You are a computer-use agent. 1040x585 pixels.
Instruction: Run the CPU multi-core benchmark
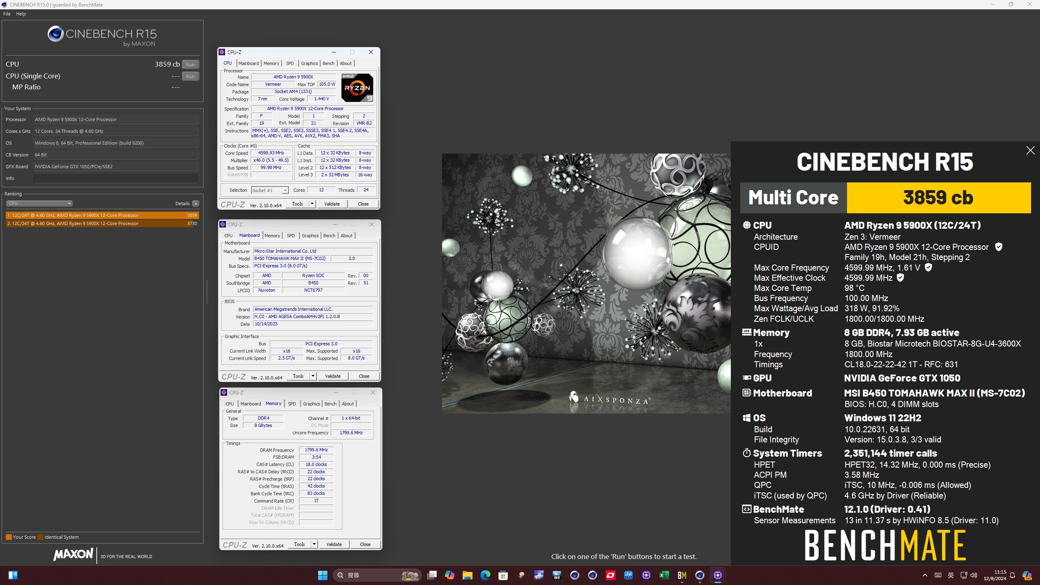pyautogui.click(x=190, y=65)
